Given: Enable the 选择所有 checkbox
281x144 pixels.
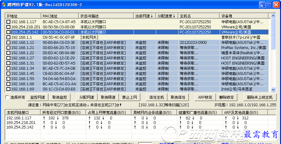Looking at the screenshot, I should coord(7,97).
